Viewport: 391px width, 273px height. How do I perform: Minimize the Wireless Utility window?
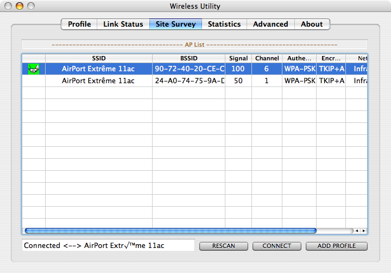point(20,6)
